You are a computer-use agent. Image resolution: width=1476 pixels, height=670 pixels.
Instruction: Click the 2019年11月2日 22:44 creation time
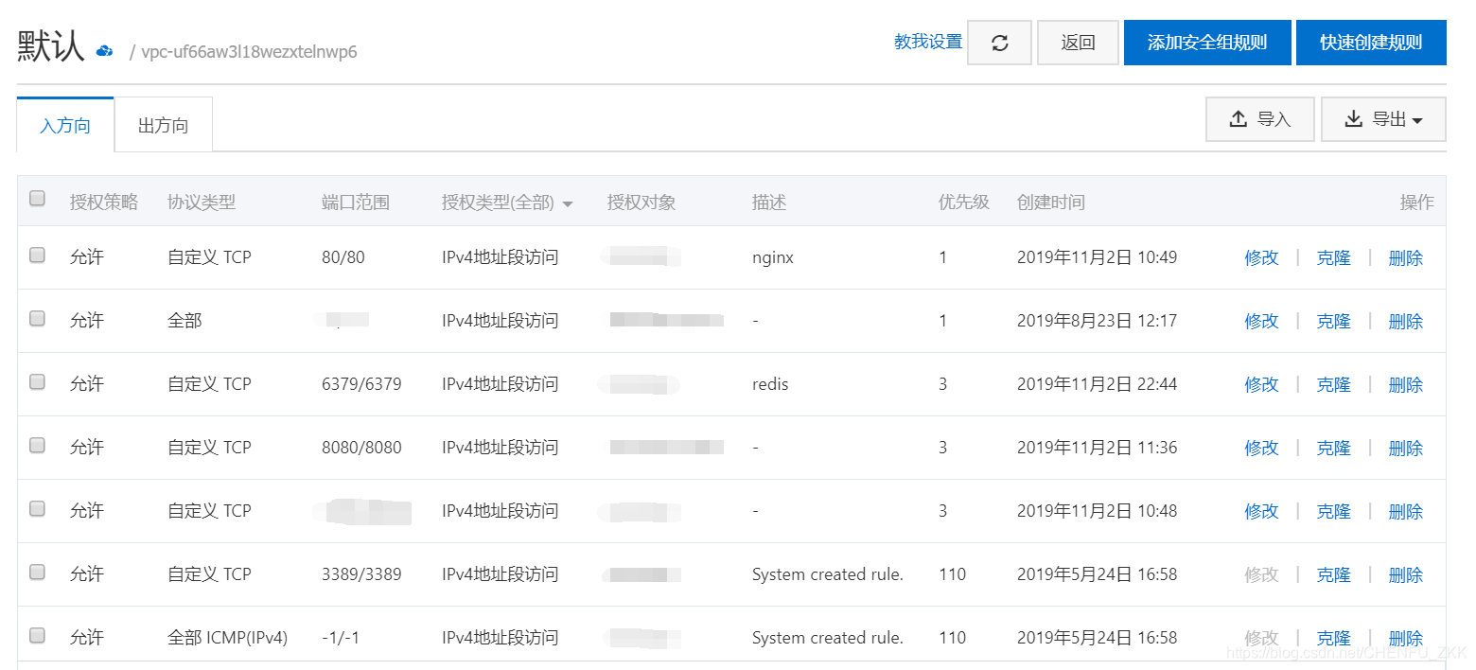[1097, 384]
